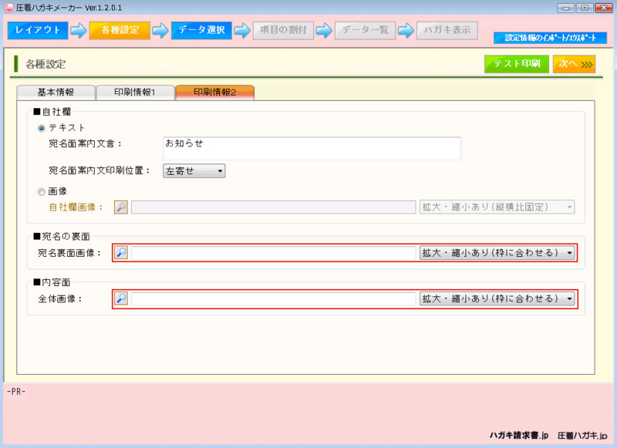617x448 pixels.
Task: Close the 圧着ハガキメーカー window
Action: (604, 8)
